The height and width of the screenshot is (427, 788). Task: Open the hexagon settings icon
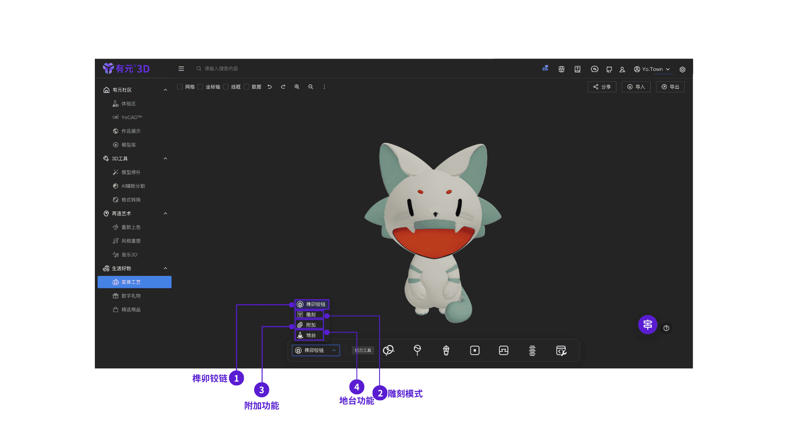point(682,69)
